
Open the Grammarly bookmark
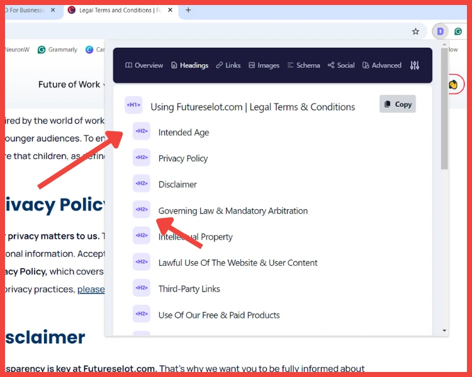[57, 50]
